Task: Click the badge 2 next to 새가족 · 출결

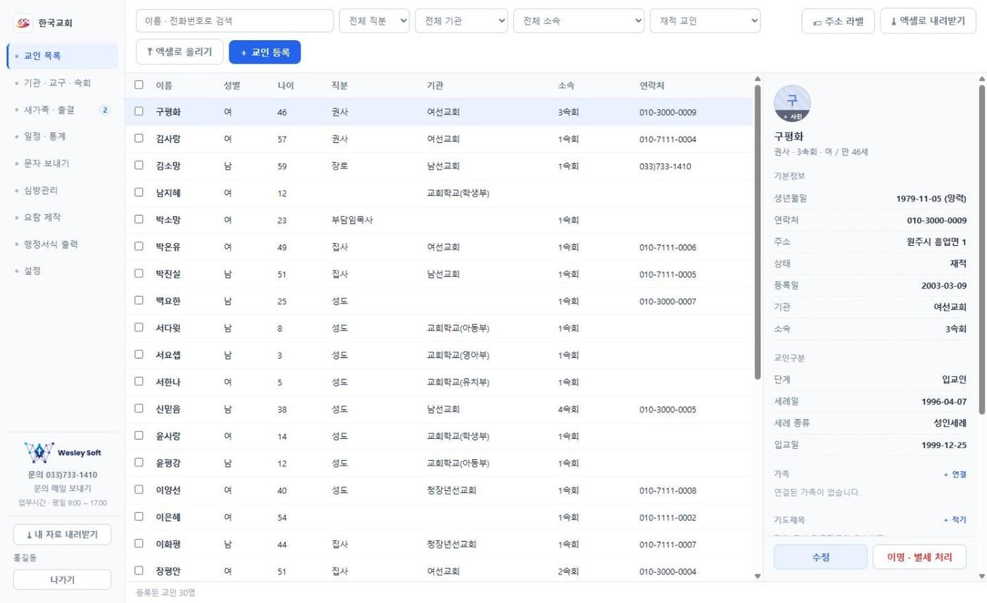Action: click(x=105, y=110)
